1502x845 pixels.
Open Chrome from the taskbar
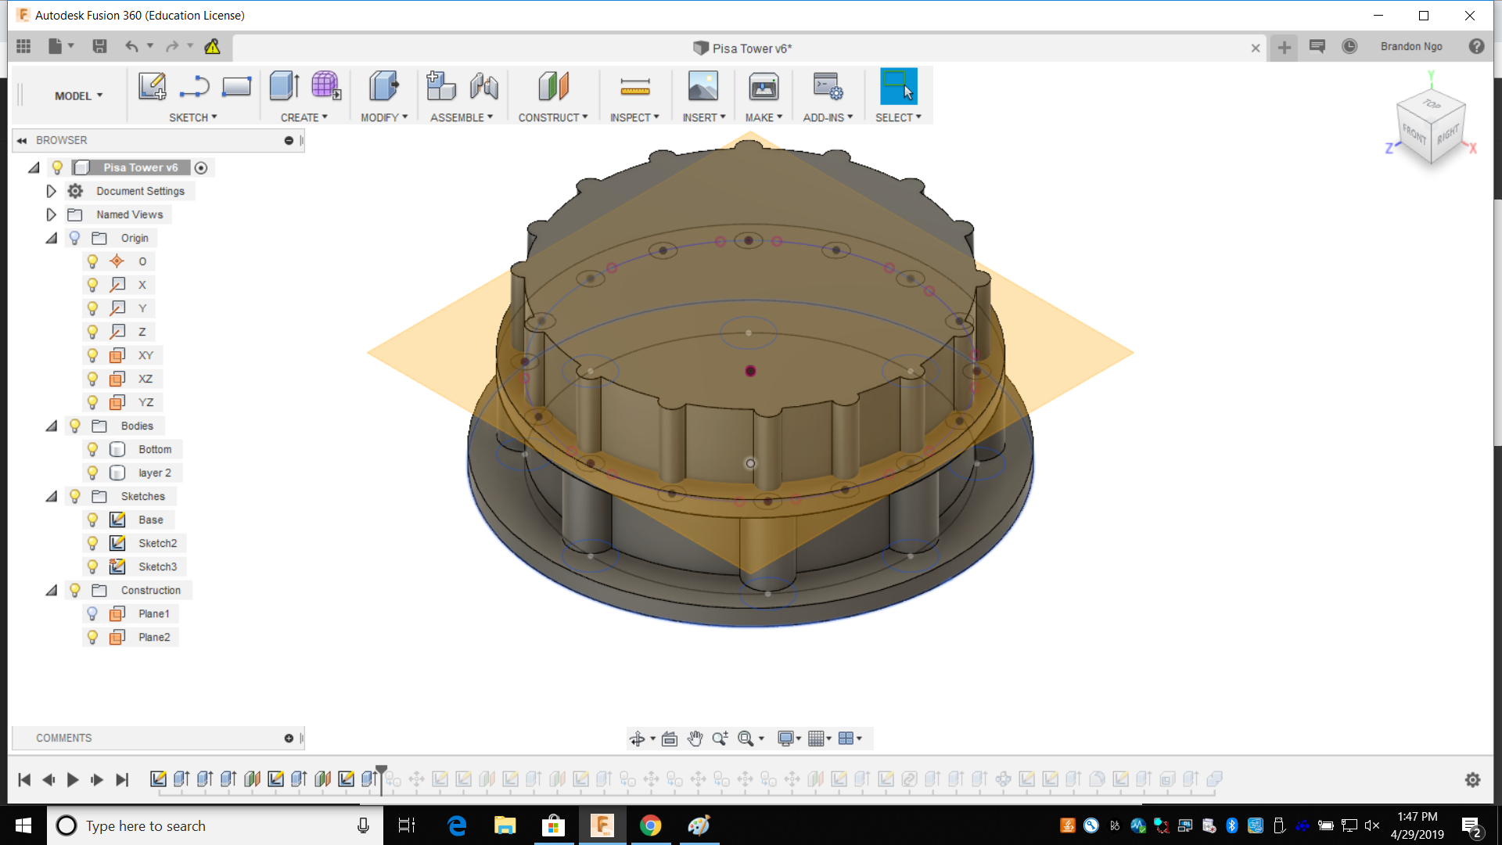[650, 825]
